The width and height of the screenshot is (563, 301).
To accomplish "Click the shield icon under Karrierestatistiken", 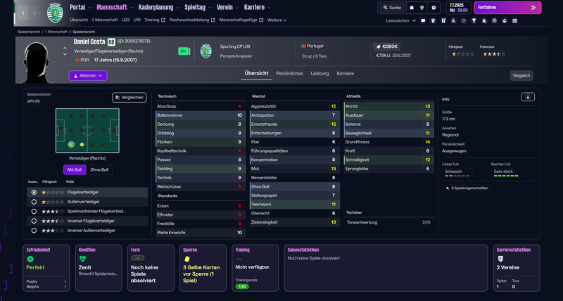I will tap(500, 259).
